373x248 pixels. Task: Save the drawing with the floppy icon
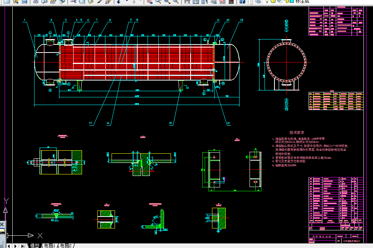click(x=25, y=2)
